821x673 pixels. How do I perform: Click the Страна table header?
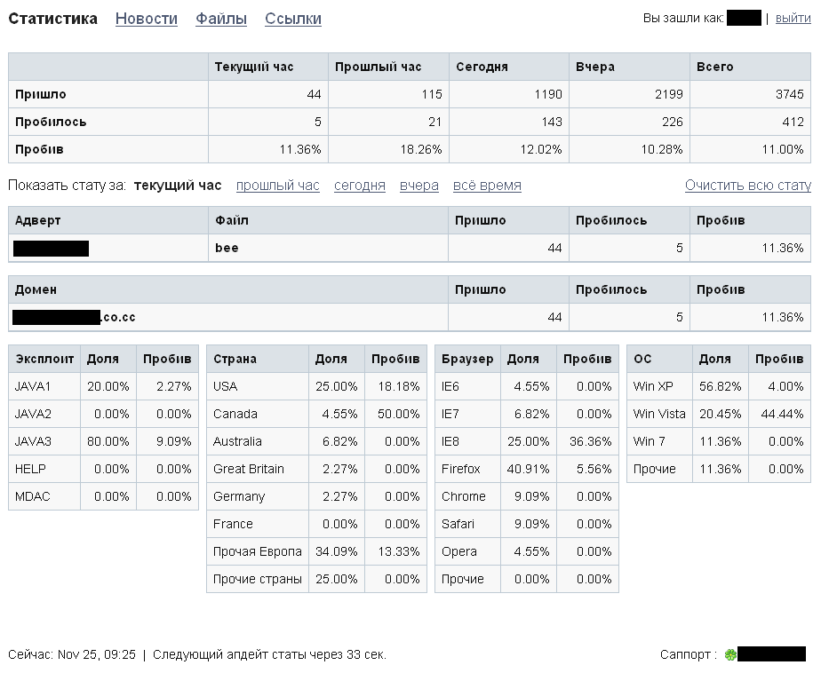pyautogui.click(x=235, y=359)
